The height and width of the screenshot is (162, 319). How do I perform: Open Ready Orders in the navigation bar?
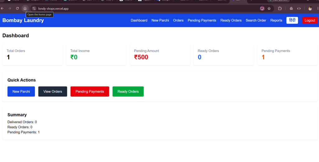(231, 20)
